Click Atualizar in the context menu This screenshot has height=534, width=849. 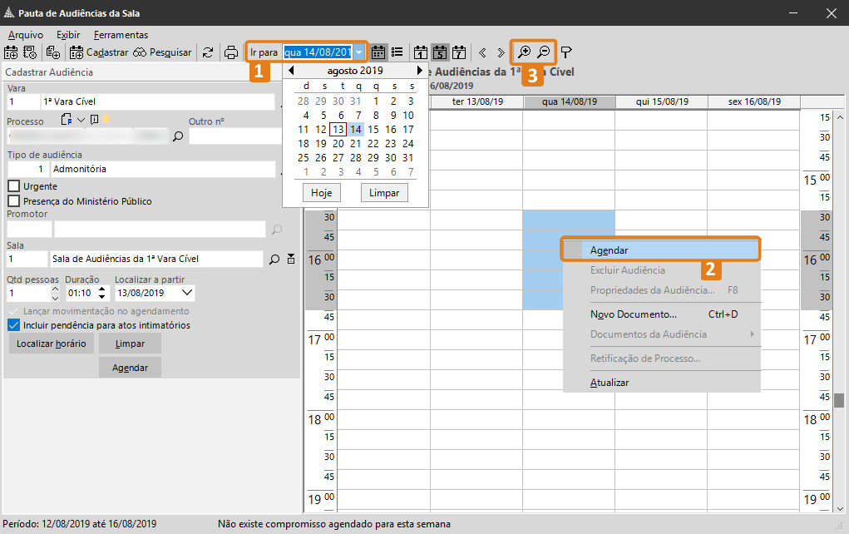pyautogui.click(x=661, y=383)
